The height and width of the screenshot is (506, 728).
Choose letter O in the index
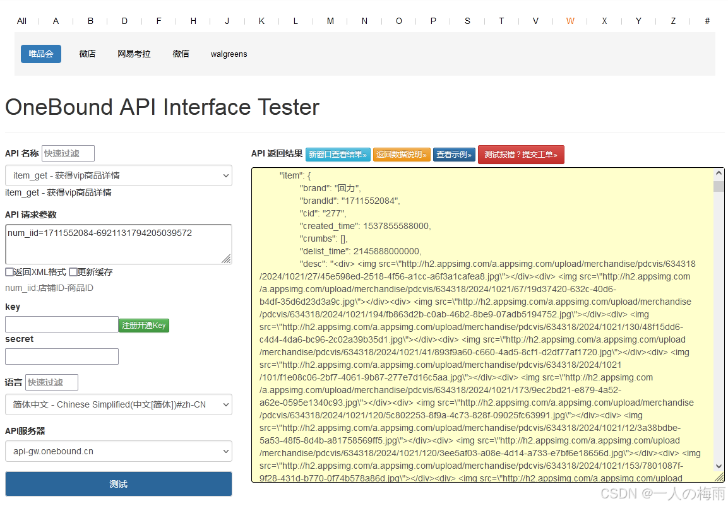[x=399, y=21]
